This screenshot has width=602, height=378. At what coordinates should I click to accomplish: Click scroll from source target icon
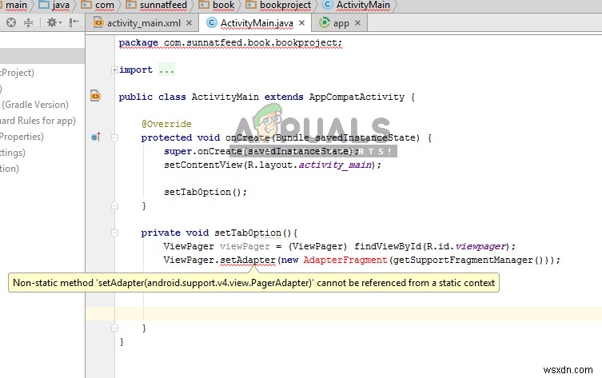[11, 22]
